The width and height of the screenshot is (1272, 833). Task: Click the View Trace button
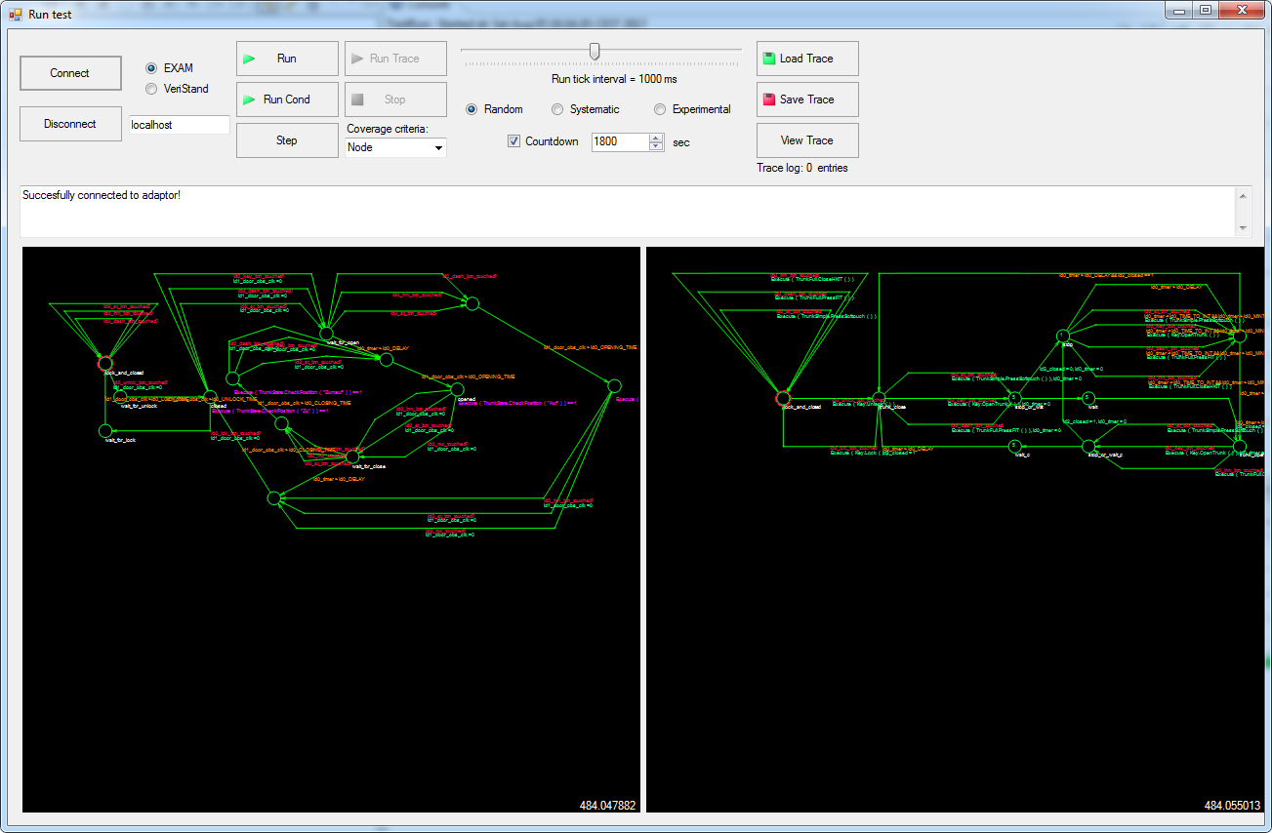[807, 140]
